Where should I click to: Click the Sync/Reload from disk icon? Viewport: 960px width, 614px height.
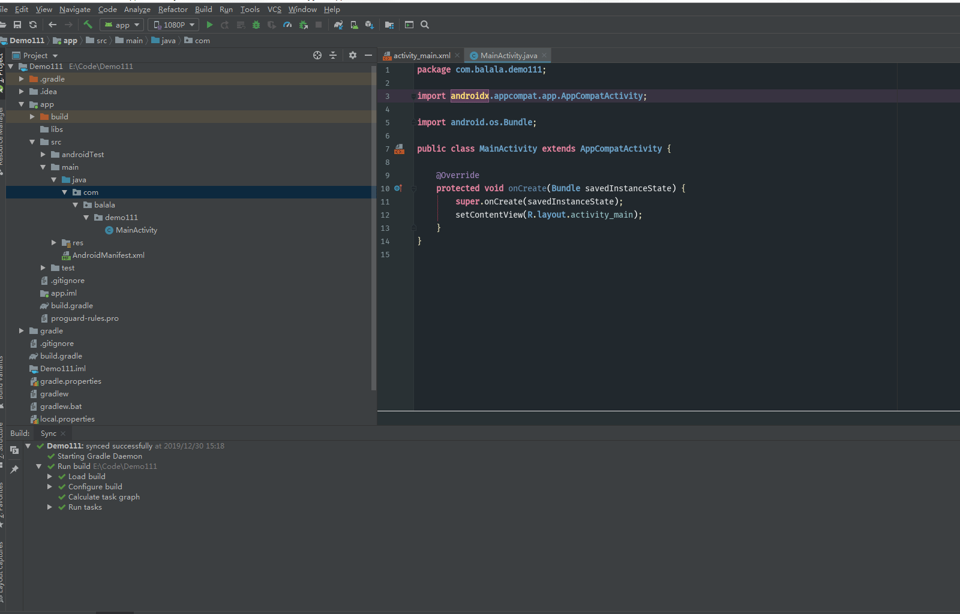[x=33, y=25]
